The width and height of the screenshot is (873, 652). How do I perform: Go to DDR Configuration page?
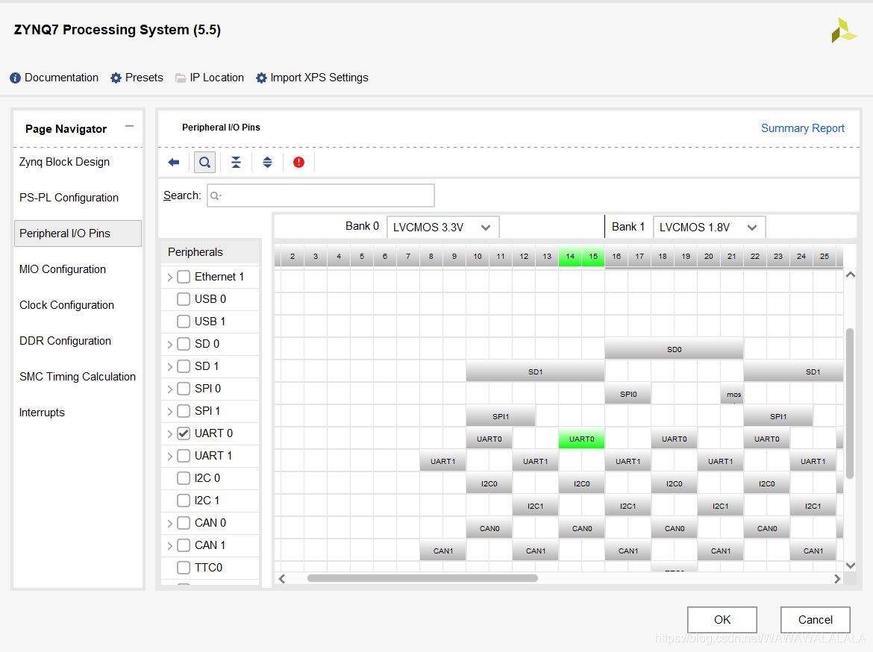pyautogui.click(x=65, y=341)
